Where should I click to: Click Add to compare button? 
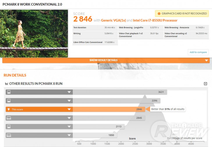198,52
